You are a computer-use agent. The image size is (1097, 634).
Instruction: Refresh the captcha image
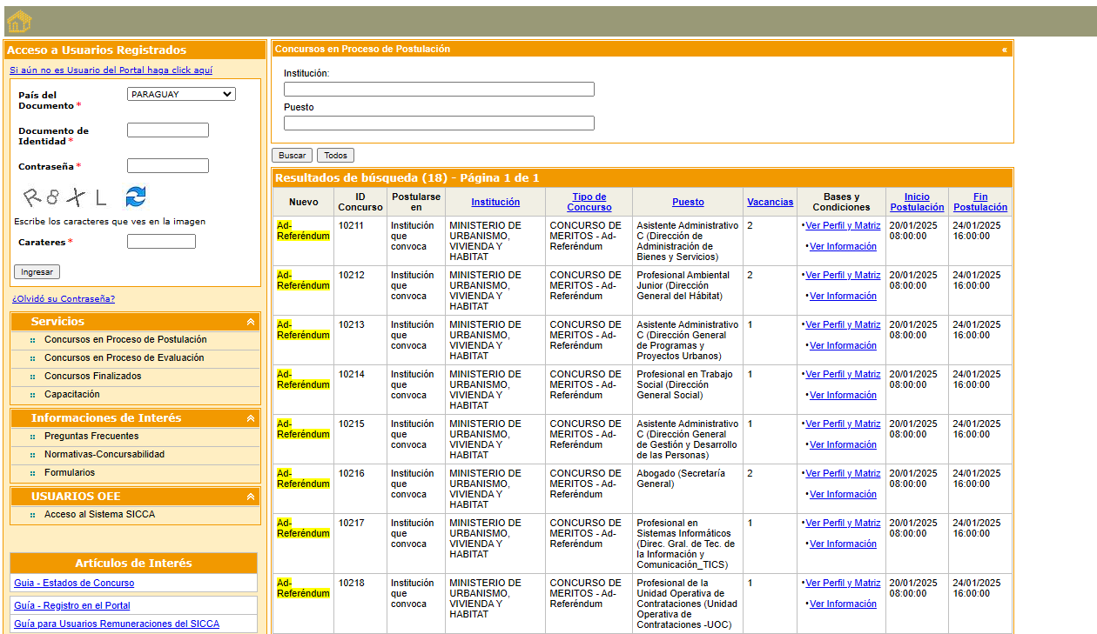point(135,197)
